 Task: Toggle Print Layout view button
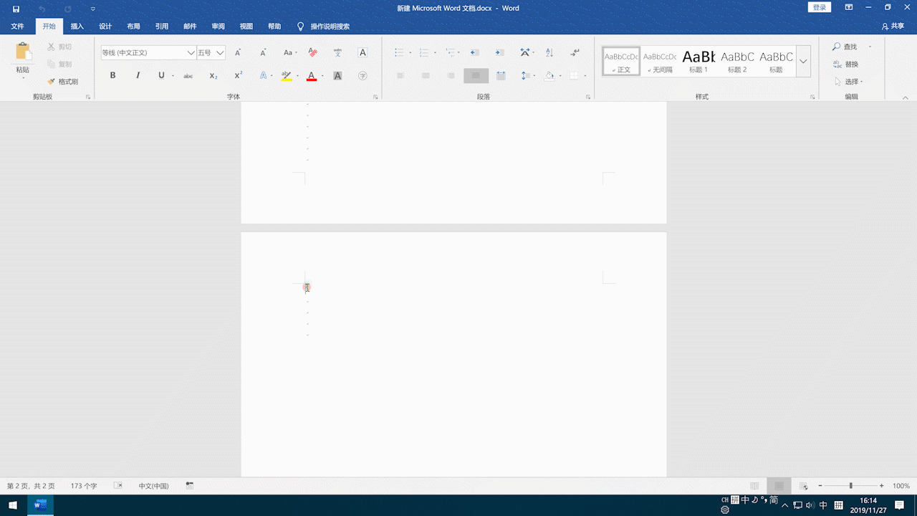(x=779, y=486)
